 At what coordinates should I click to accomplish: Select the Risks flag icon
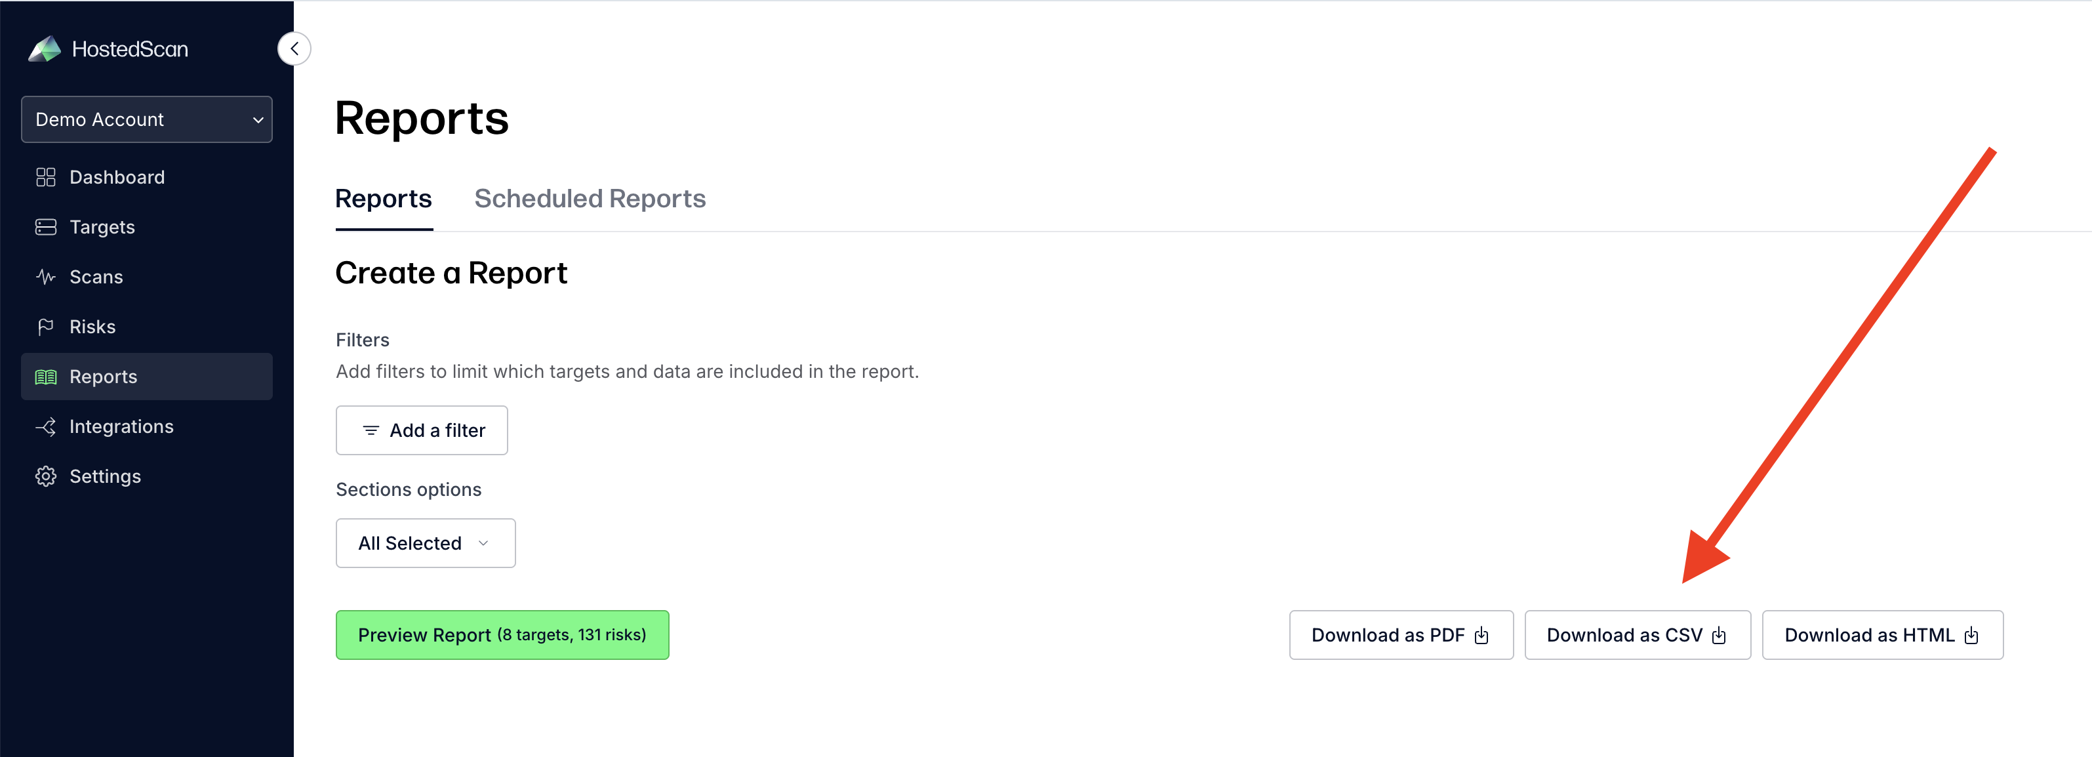[47, 326]
